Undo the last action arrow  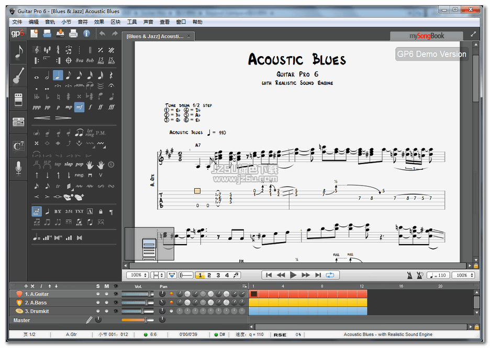(x=102, y=33)
